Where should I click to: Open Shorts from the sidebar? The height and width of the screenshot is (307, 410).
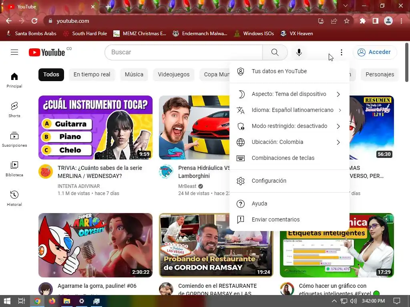[14, 110]
